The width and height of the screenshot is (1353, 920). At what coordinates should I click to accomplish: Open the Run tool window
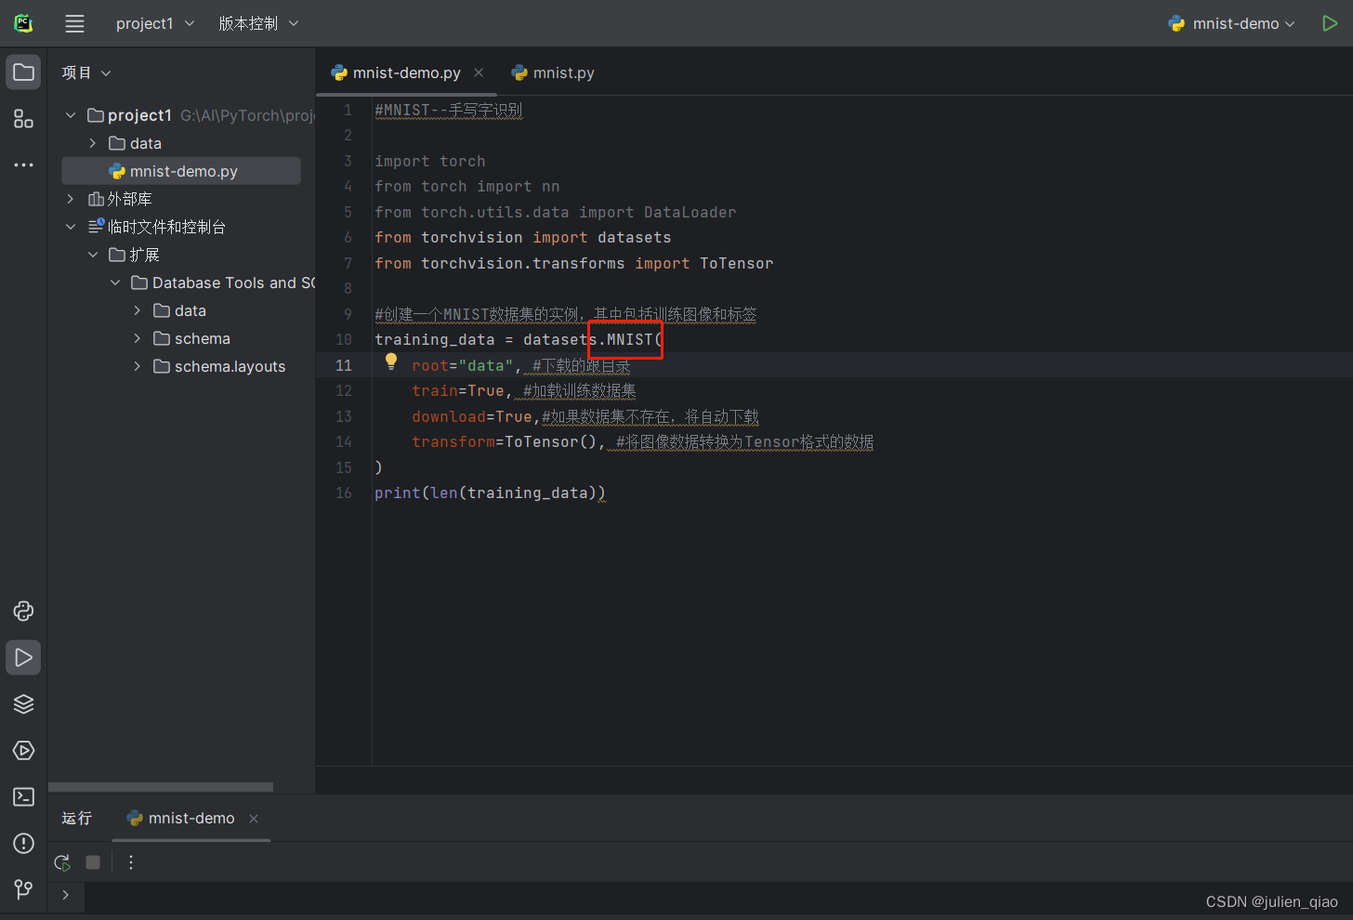(x=23, y=657)
